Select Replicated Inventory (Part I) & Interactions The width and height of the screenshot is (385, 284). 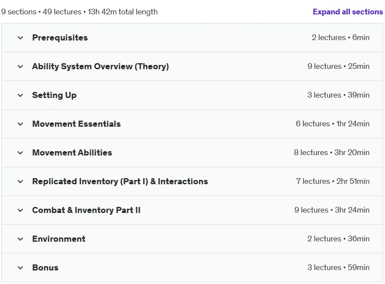[120, 181]
